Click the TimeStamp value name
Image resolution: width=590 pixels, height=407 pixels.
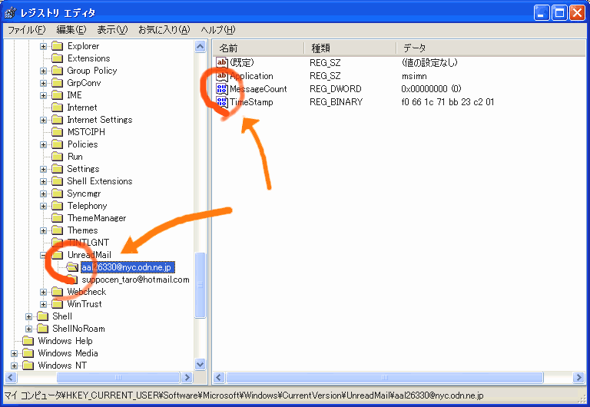tap(251, 102)
